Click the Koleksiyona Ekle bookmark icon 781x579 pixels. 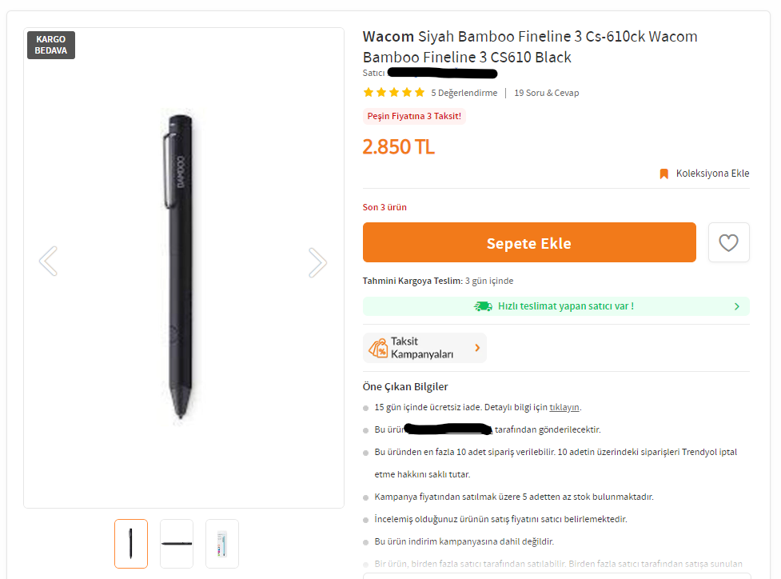point(663,174)
